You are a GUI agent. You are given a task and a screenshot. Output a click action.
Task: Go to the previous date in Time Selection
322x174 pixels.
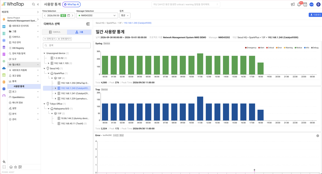(x=45, y=16)
